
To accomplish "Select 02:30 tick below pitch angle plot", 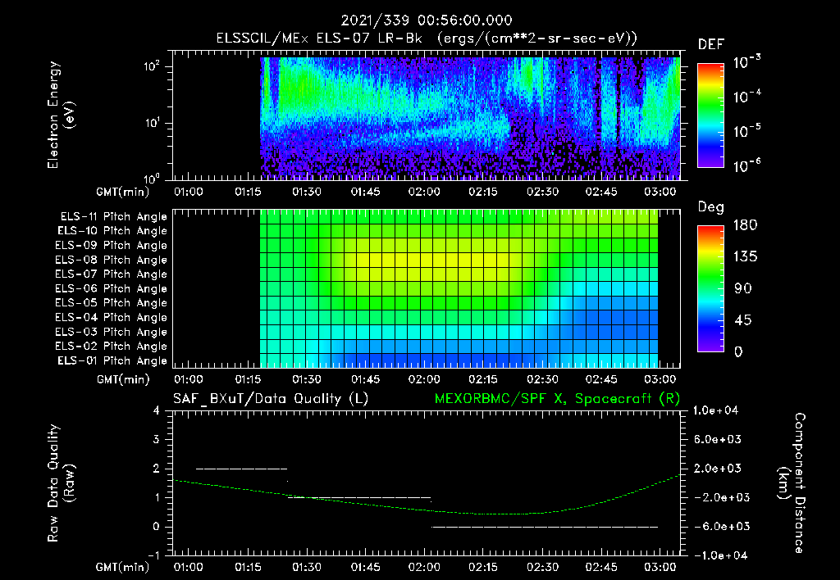I will (x=542, y=379).
